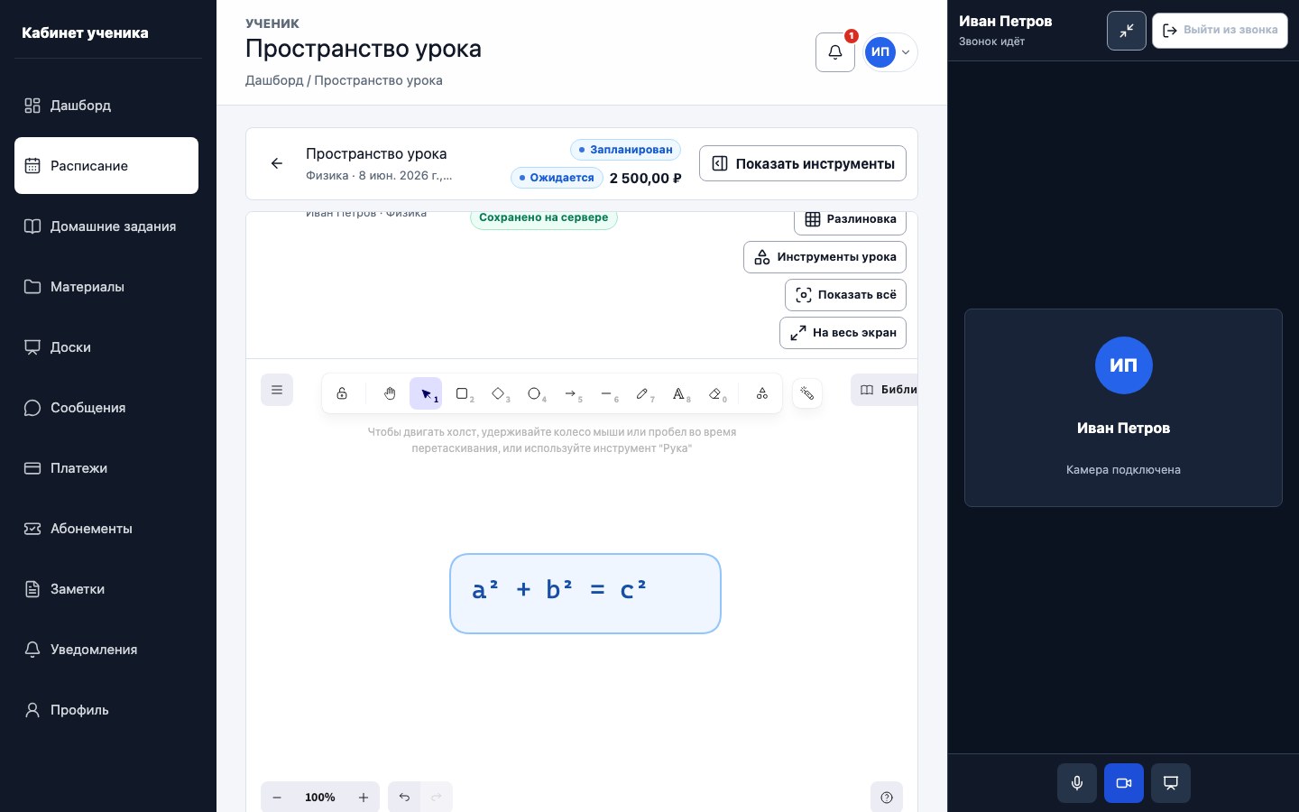1299x812 pixels.
Task: Toggle the camera in the call
Action: coord(1124,783)
